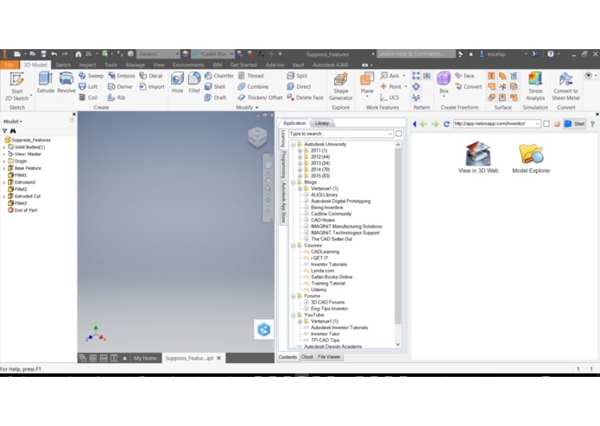Open the Lynda.com link
Image resolution: width=600 pixels, height=426 pixels.
322,271
